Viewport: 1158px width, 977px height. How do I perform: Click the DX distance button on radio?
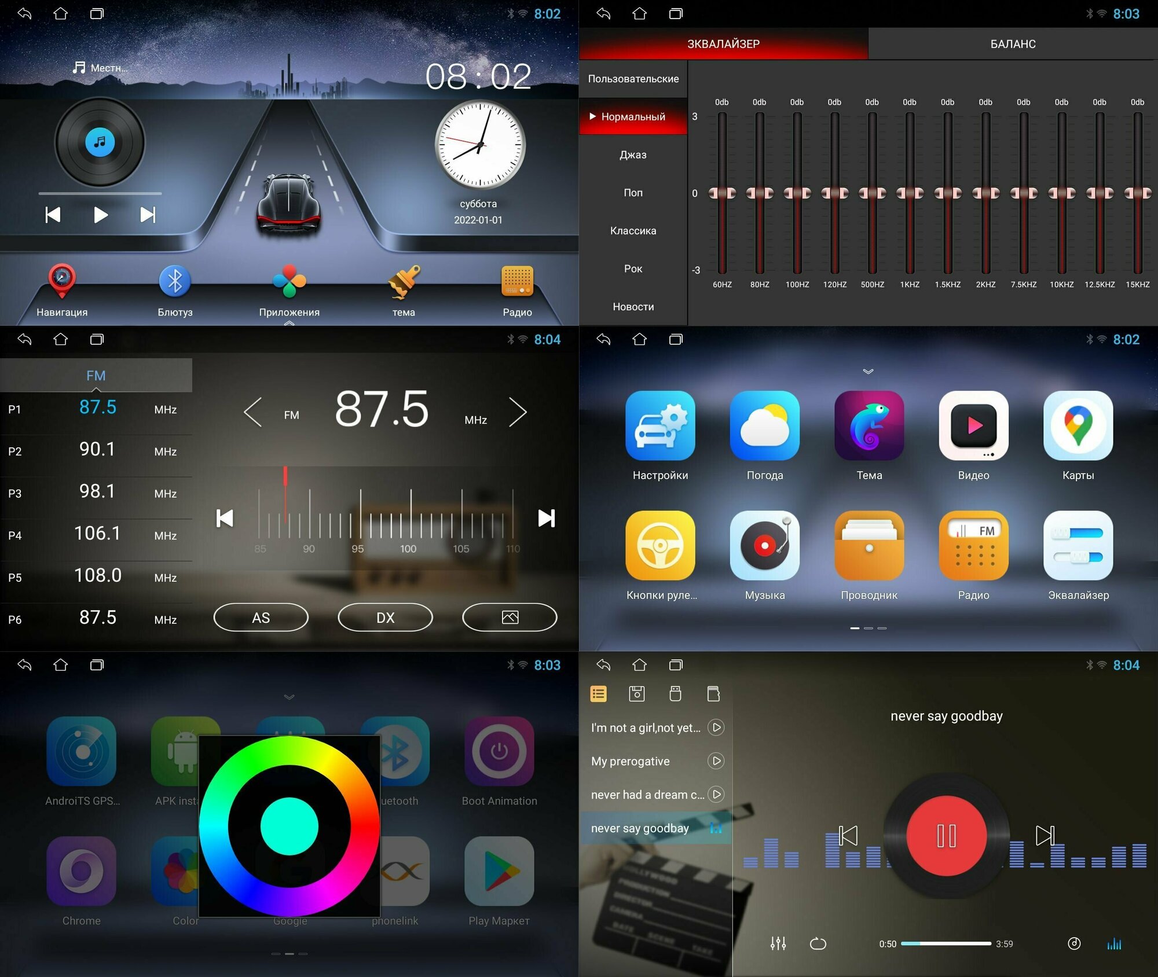click(x=384, y=618)
